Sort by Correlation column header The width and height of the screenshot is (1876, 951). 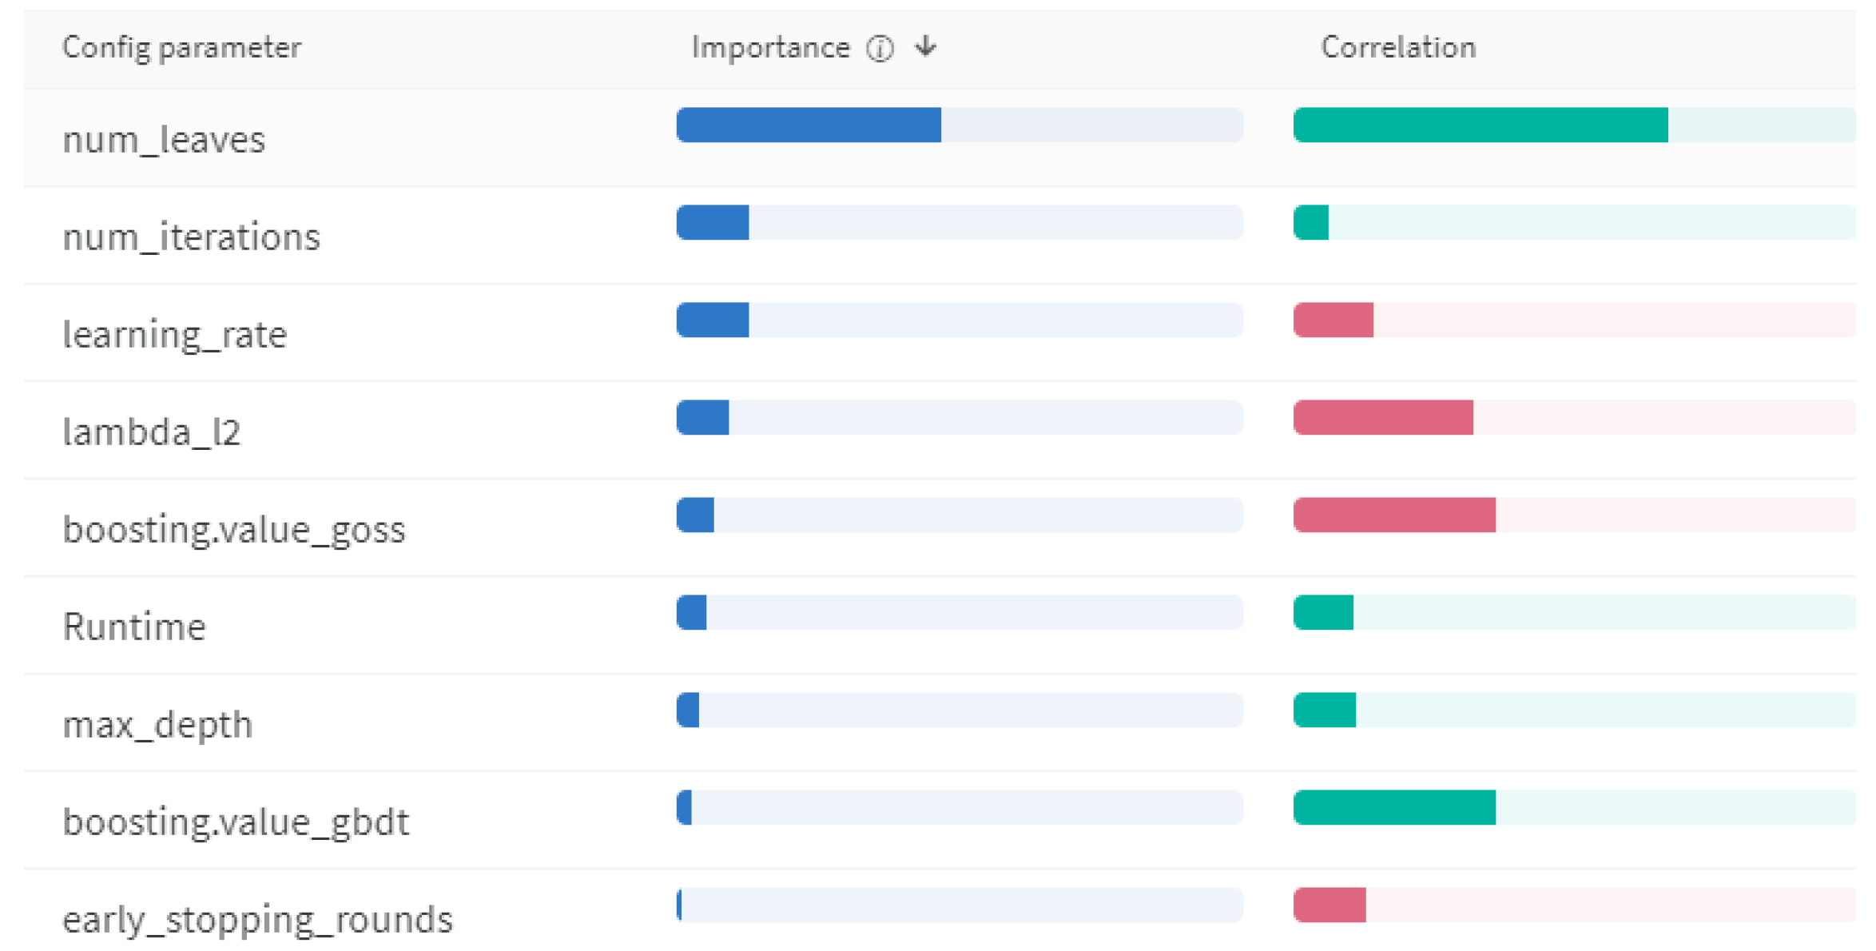click(1397, 48)
